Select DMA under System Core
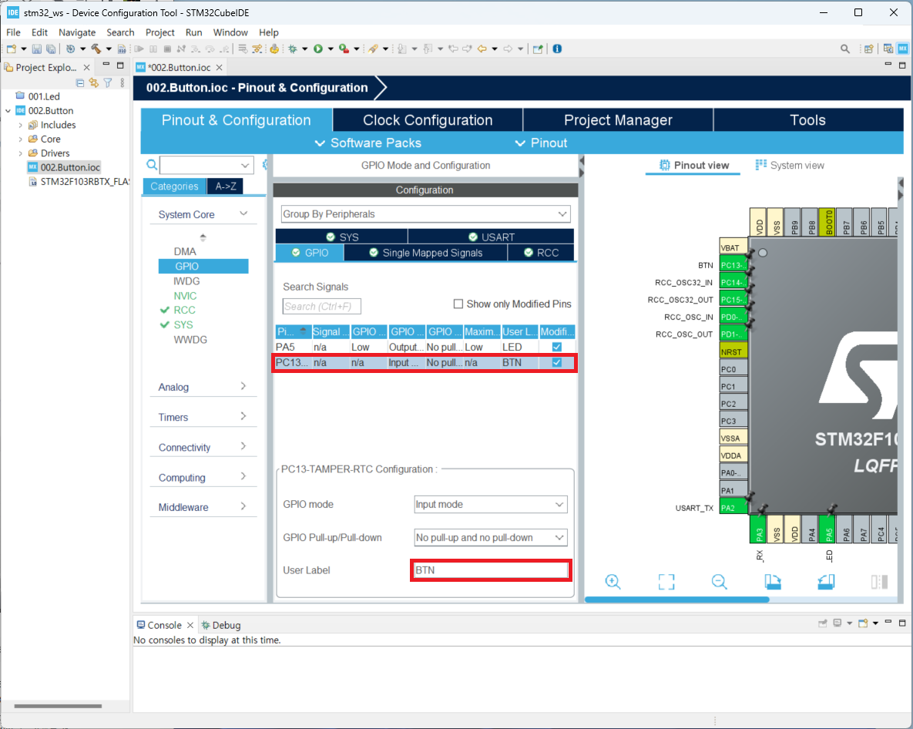913x729 pixels. coord(185,251)
